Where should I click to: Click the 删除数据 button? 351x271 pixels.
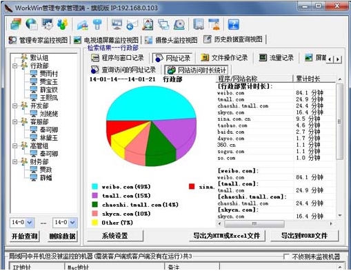pyautogui.click(x=63, y=236)
